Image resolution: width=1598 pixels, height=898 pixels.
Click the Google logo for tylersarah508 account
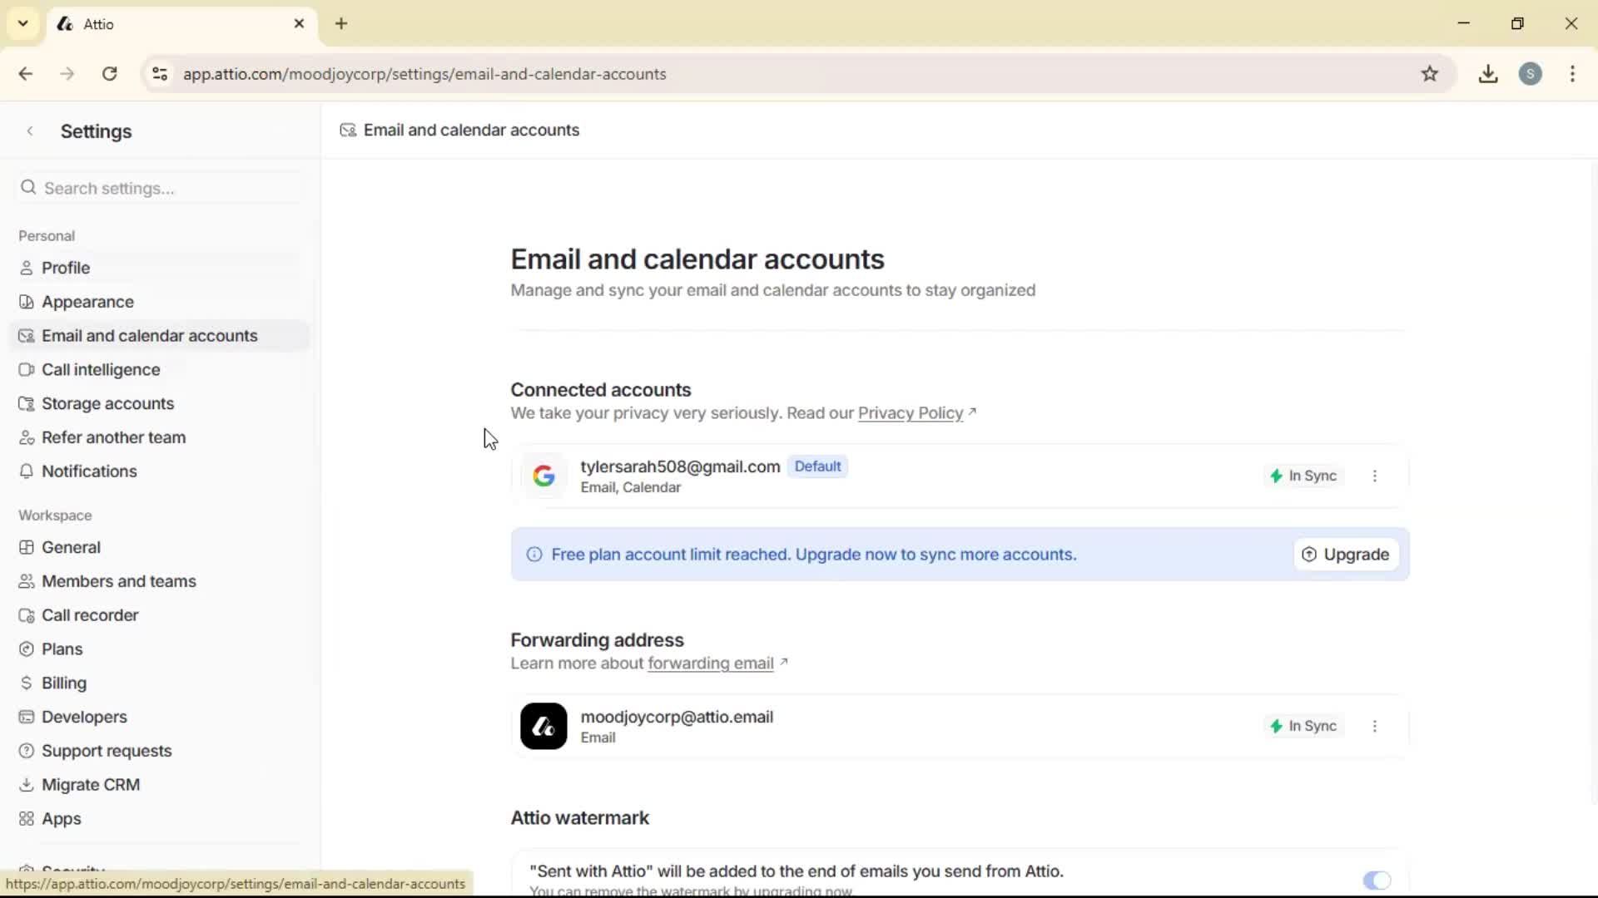(543, 476)
